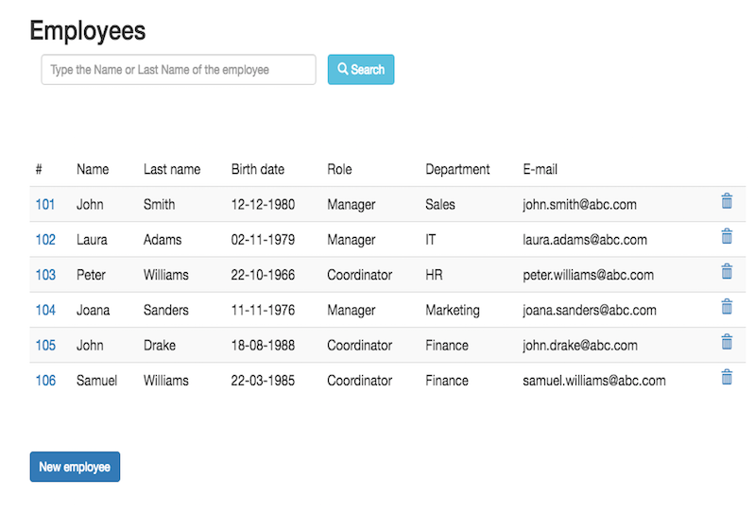Click the Last name column header
The image size is (755, 511).
(172, 169)
